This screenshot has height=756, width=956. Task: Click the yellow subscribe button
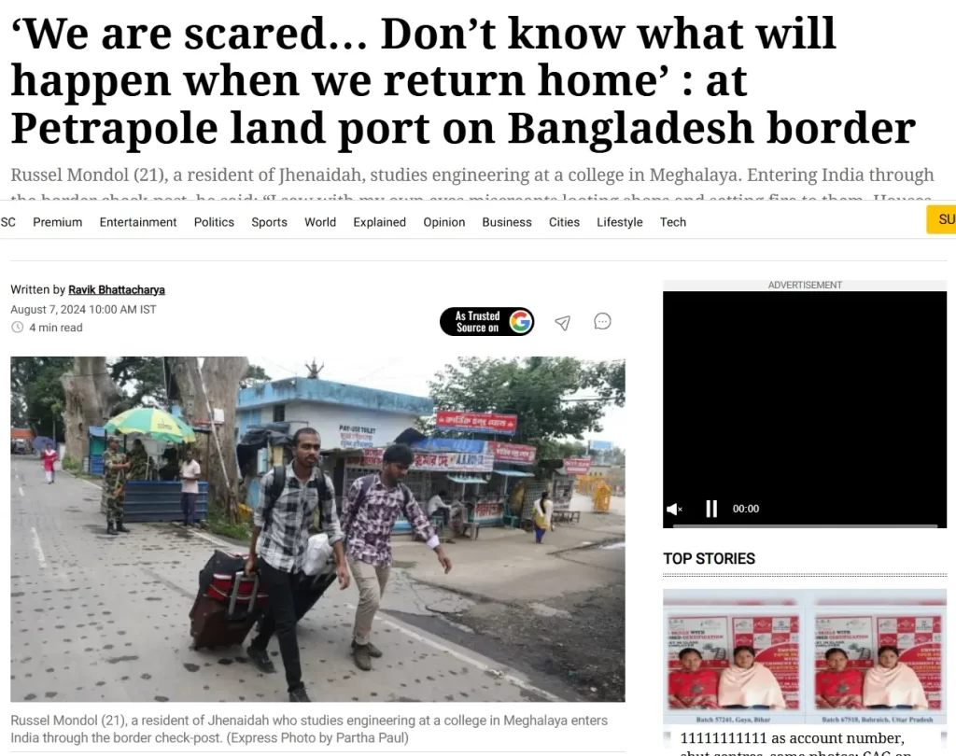click(941, 219)
